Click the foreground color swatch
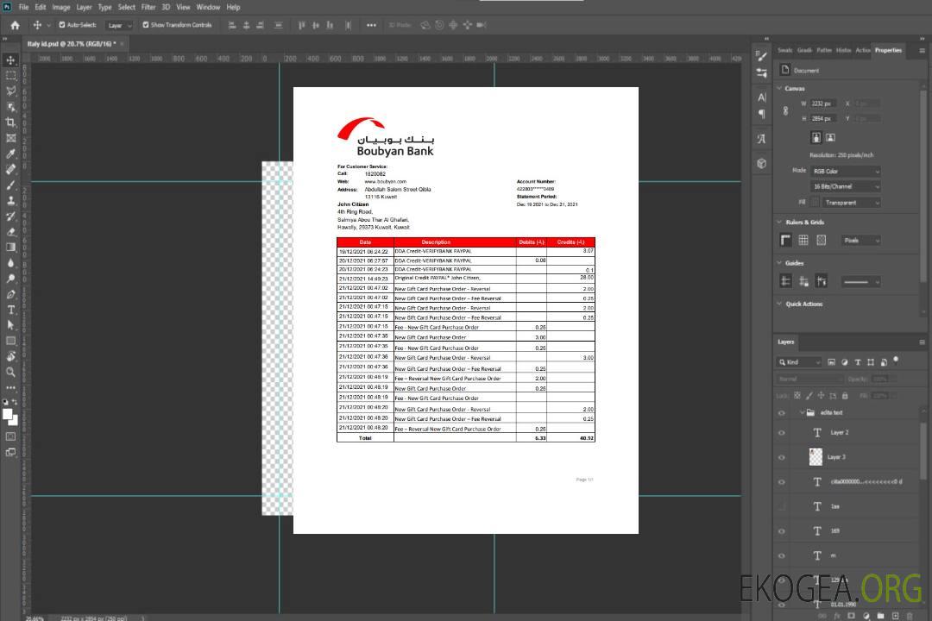Viewport: 932px width, 621px height. 8,415
